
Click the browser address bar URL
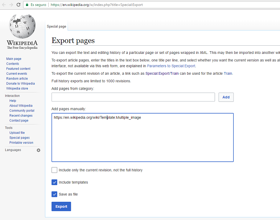97,5
